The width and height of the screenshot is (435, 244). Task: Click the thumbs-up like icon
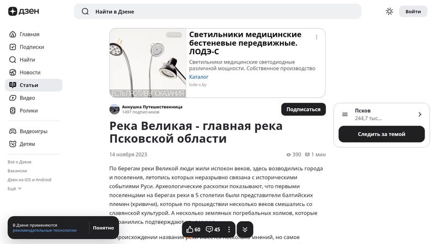pos(190,229)
